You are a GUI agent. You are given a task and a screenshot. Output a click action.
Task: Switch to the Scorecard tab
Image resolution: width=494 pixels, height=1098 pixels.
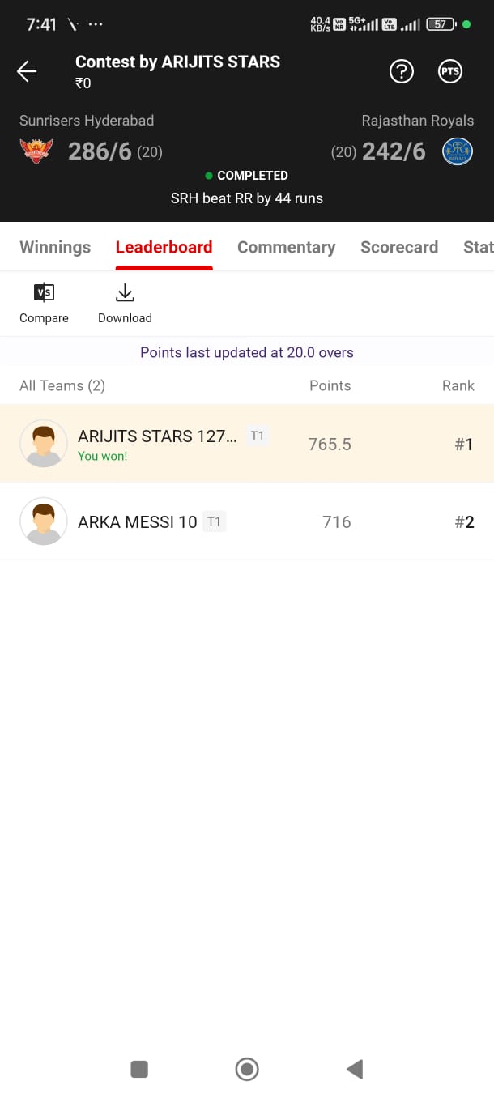pos(399,247)
